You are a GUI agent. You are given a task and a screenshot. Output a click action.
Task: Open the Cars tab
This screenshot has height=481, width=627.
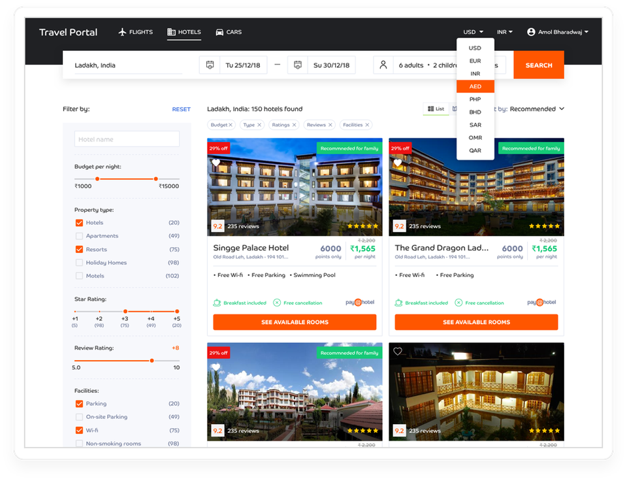point(229,32)
